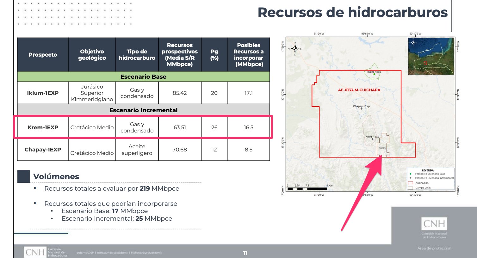Click the Iklum-1Exp green prospect marker
Viewport: 477px width, 258px height.
(x=374, y=74)
